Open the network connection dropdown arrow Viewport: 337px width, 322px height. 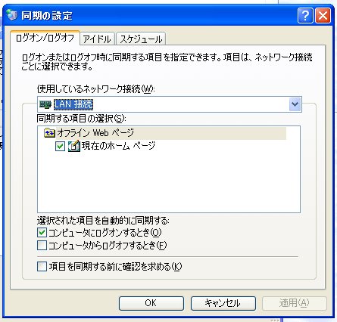tap(295, 104)
